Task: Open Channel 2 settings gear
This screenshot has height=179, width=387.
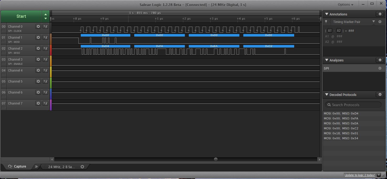Action: pos(38,48)
